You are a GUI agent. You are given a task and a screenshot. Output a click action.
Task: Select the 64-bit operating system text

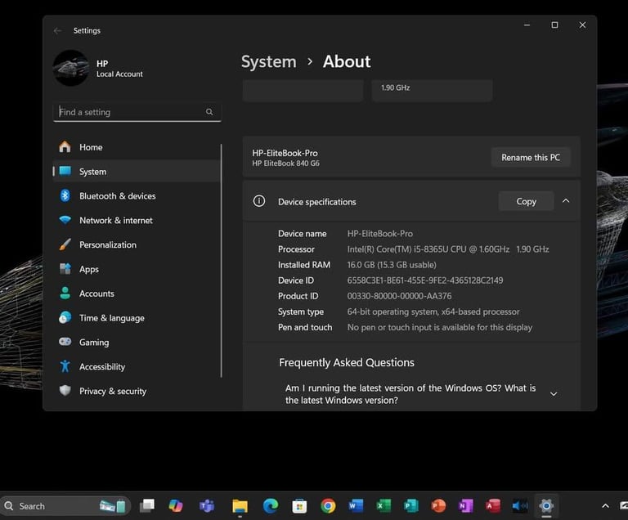[x=433, y=312]
